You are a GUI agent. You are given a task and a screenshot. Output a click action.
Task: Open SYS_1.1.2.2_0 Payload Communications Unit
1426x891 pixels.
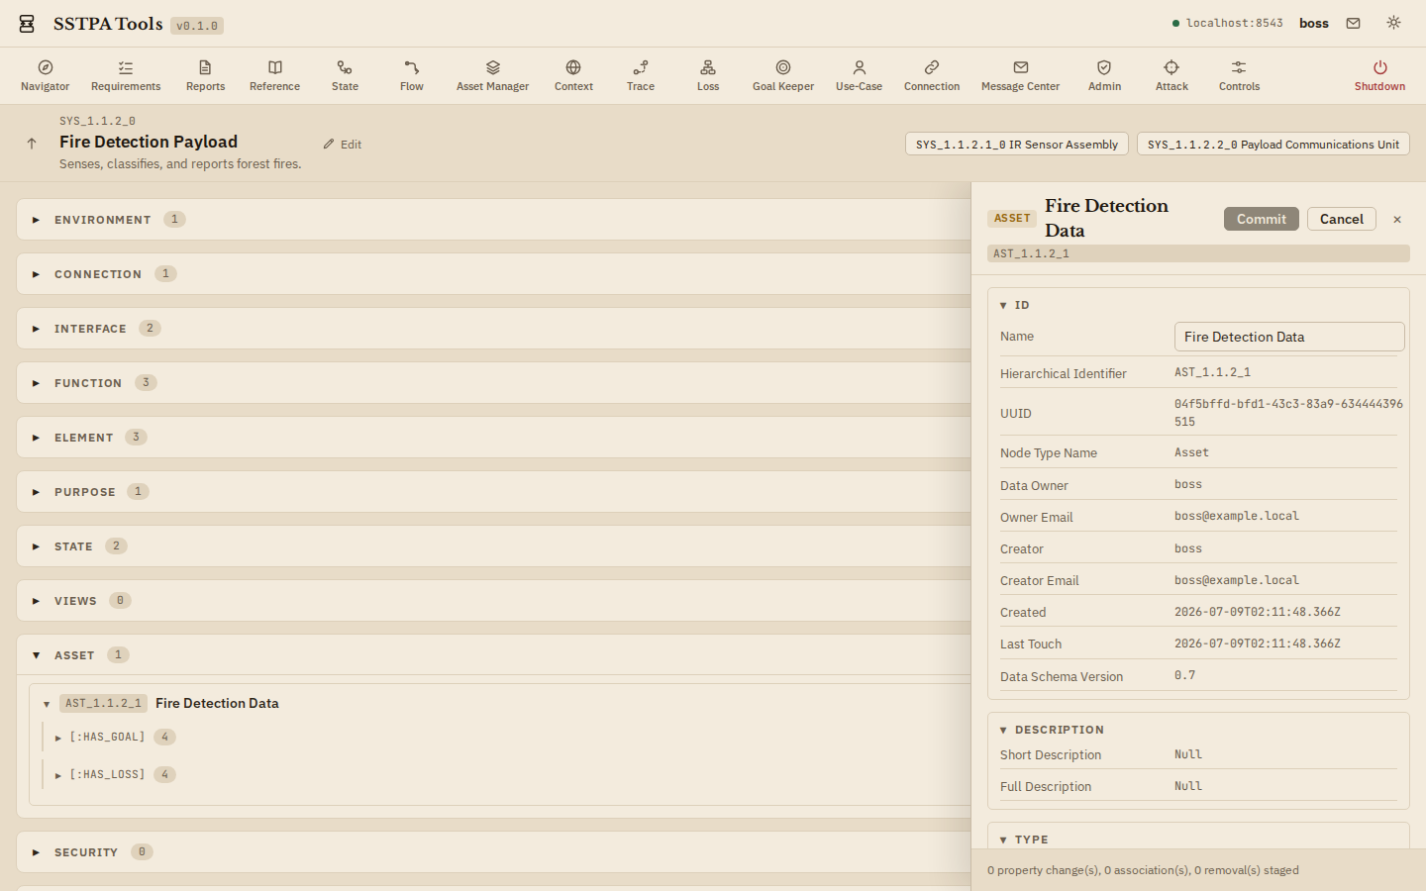(1273, 145)
